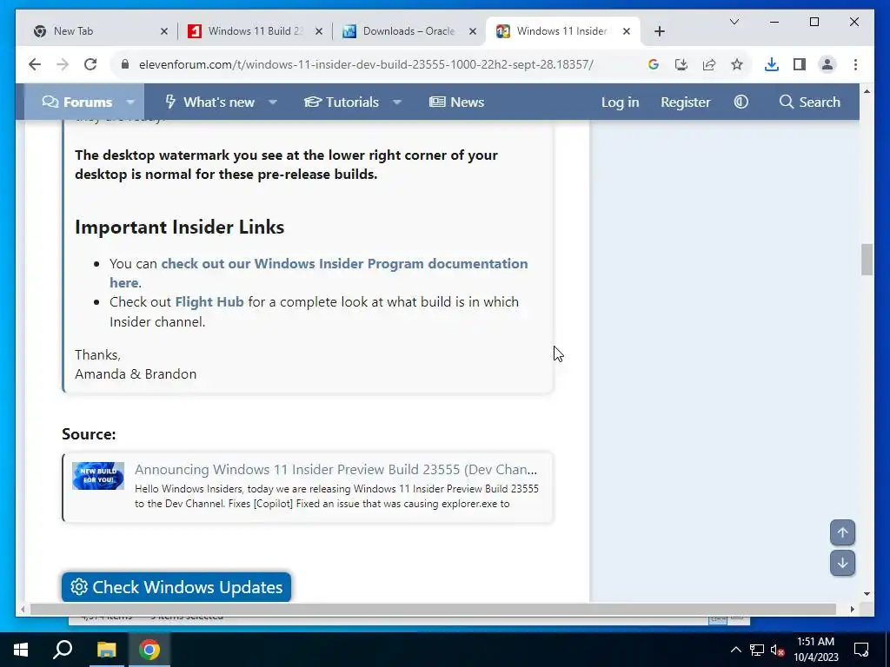Open File Explorer from the taskbar

click(106, 650)
